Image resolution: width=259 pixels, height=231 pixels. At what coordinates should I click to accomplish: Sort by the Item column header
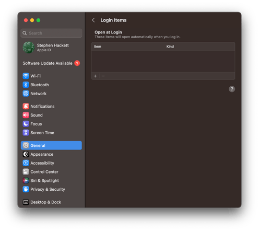pos(98,47)
